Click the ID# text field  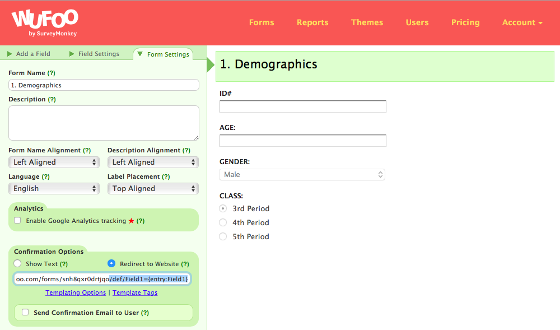point(303,106)
